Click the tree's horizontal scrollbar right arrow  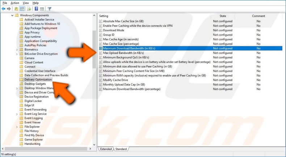[x=90, y=149]
